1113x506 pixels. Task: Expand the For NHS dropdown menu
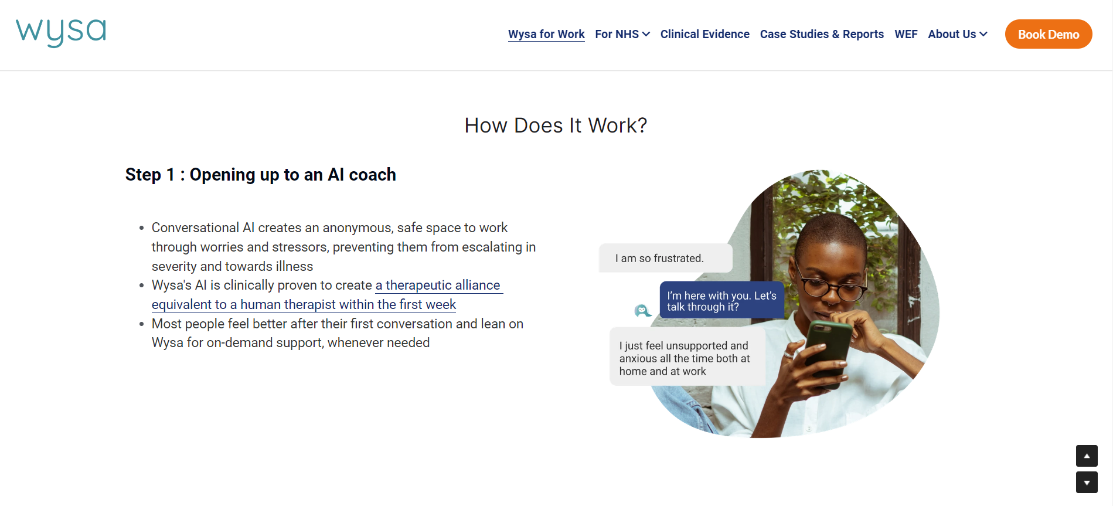[x=622, y=34]
